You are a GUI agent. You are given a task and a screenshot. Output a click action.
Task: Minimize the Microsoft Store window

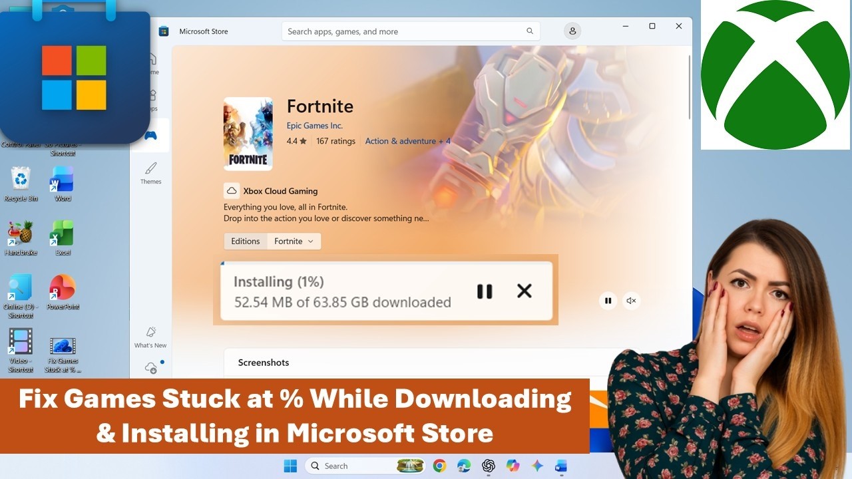click(626, 26)
